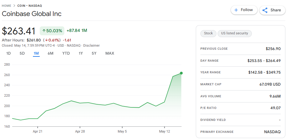Click the DIVIDEND YIELD label

(x=213, y=120)
